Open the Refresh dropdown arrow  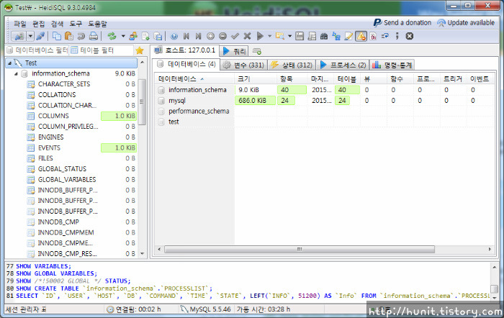123,36
